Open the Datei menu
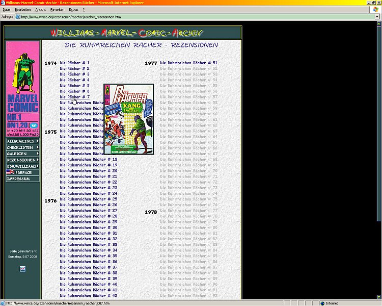 pyautogui.click(x=6, y=10)
